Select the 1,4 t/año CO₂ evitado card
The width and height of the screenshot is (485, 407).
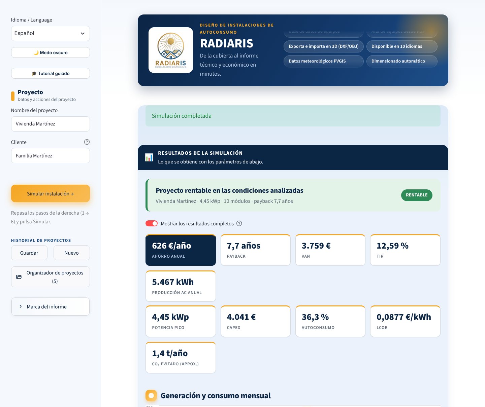(181, 358)
